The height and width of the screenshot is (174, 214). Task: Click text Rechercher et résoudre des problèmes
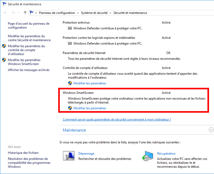105,159
